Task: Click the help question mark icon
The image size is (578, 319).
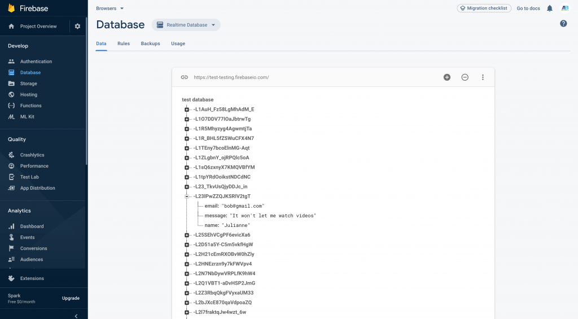Action: (x=563, y=24)
